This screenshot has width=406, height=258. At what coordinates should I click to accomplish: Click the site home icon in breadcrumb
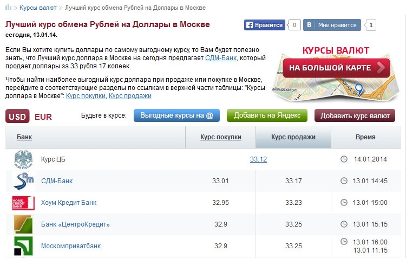pyautogui.click(x=8, y=7)
